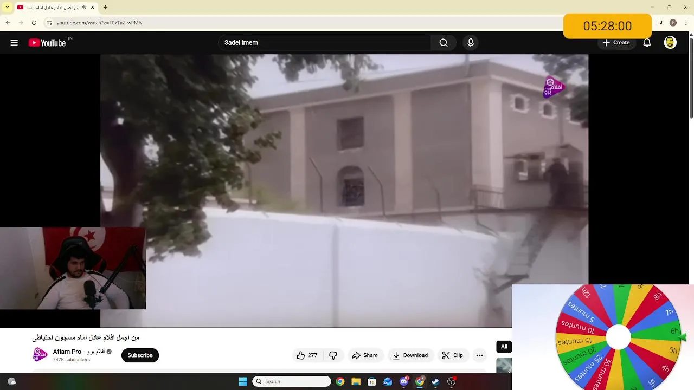Open Discord from the taskbar

(403, 381)
